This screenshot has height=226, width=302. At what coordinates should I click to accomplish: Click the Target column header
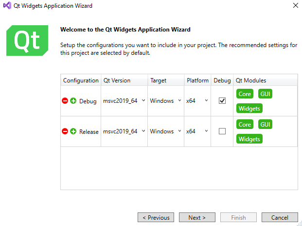tap(166, 80)
